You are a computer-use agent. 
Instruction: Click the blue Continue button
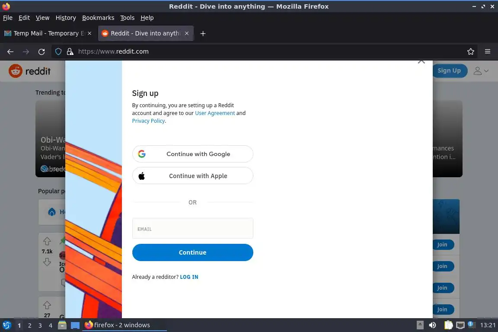tap(192, 252)
